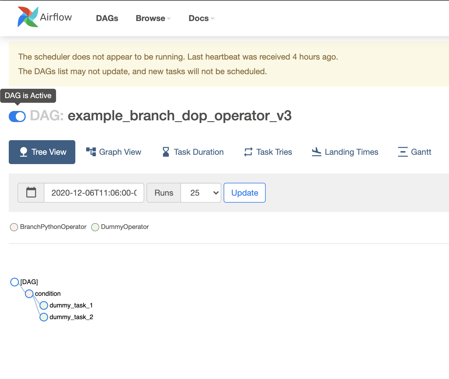This screenshot has width=449, height=379.
Task: Click the Airflow pinwheel logo
Action: click(28, 17)
